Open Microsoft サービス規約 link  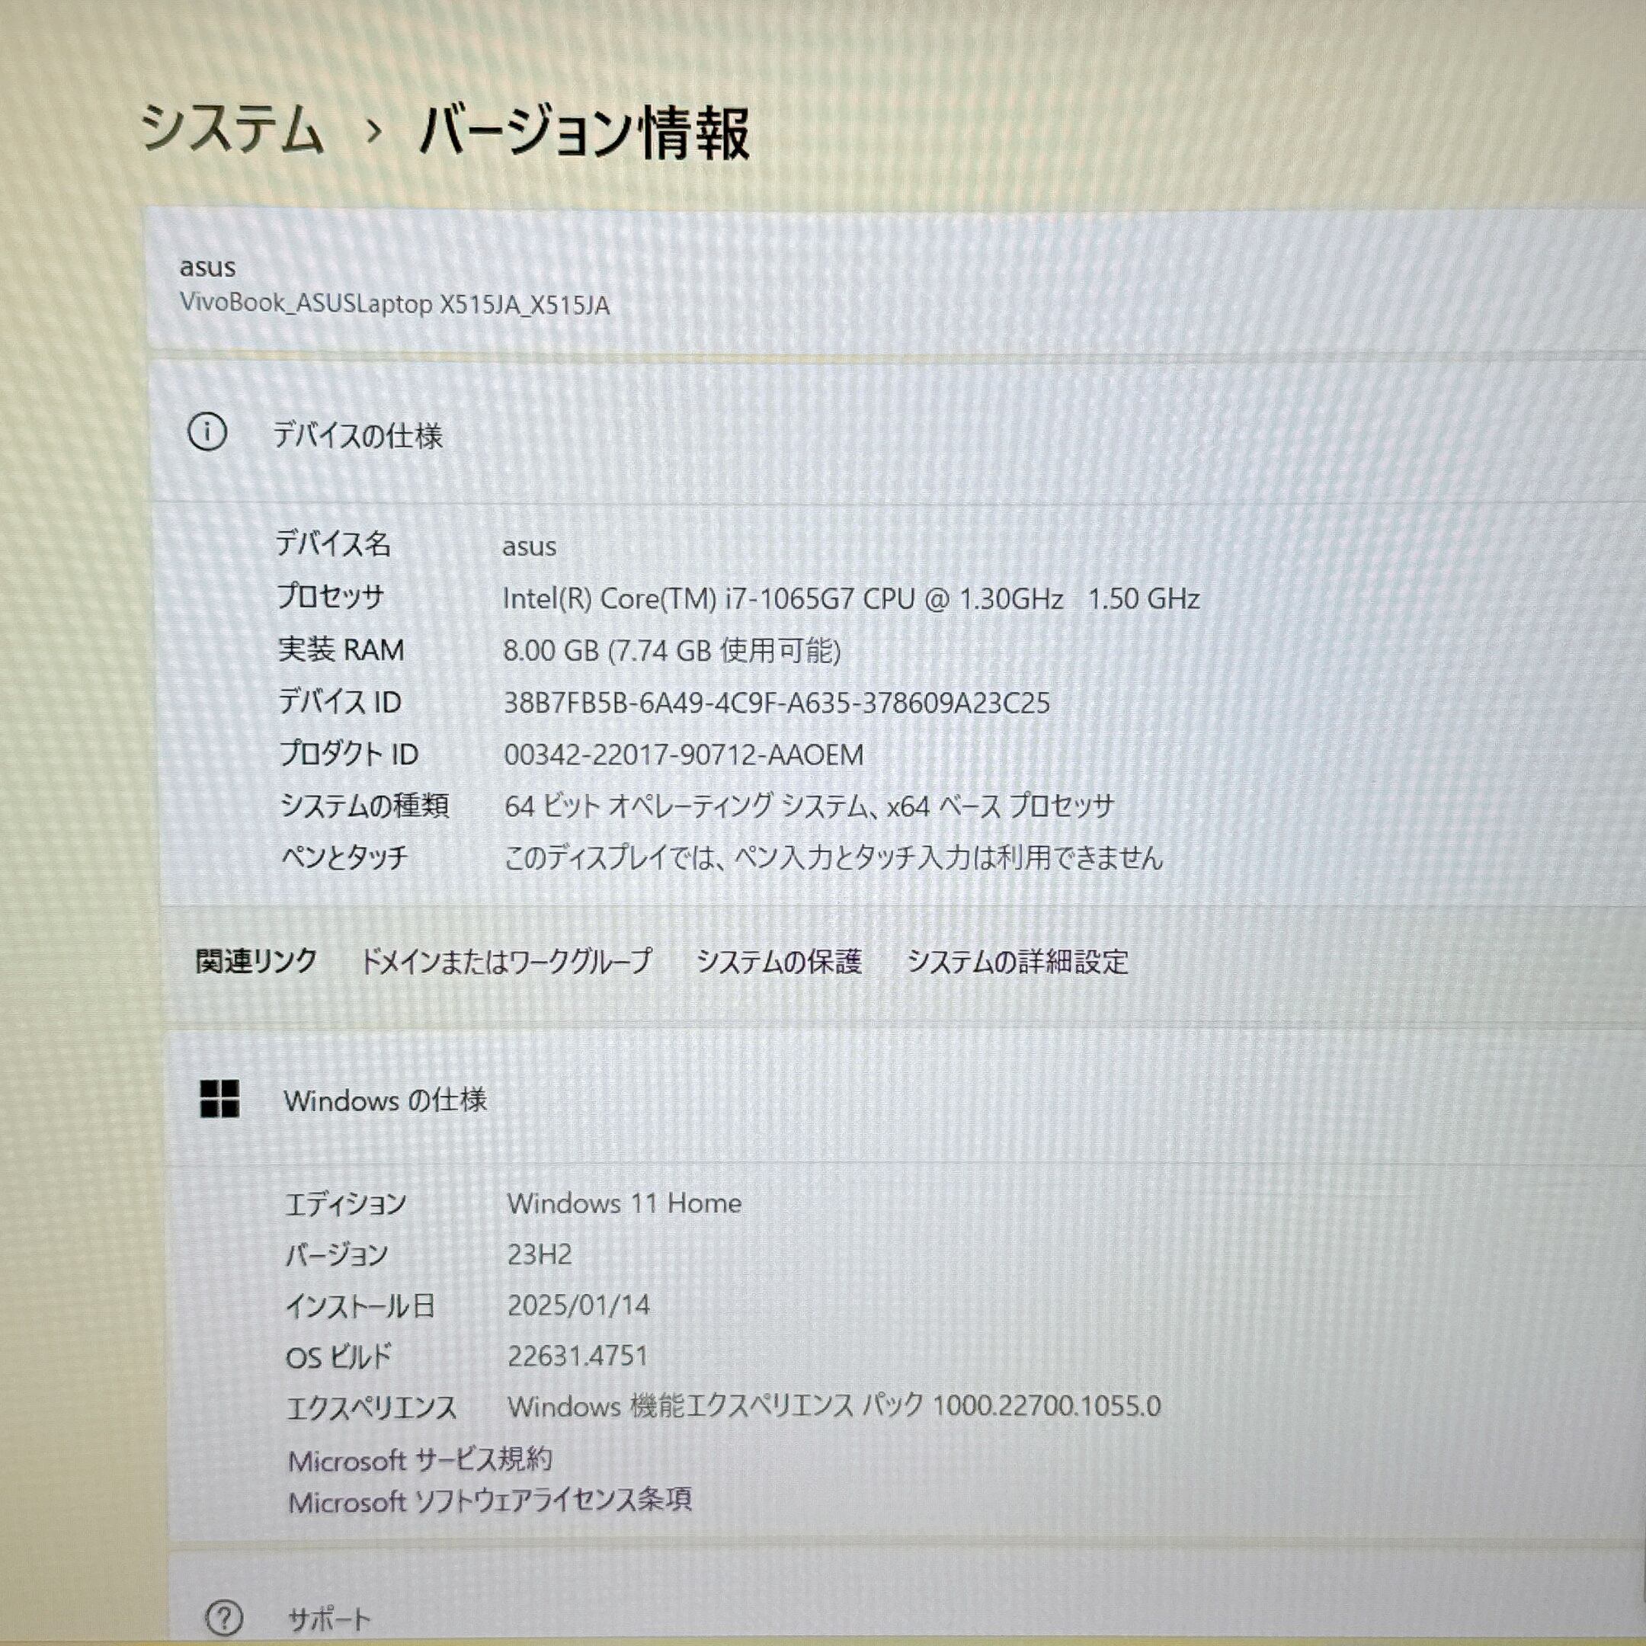(420, 1460)
